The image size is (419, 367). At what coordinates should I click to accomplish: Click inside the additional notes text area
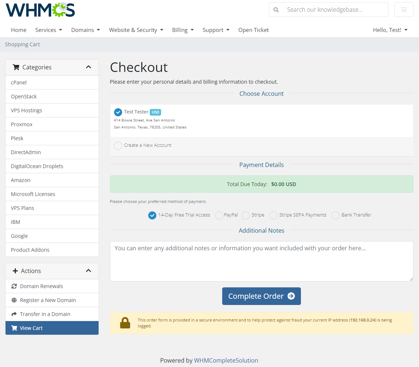[x=262, y=261]
